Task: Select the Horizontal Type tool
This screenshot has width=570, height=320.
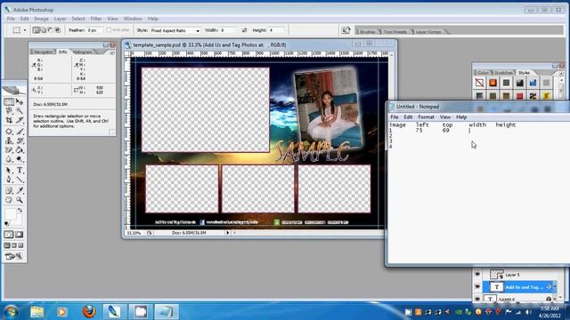Action: tap(20, 170)
